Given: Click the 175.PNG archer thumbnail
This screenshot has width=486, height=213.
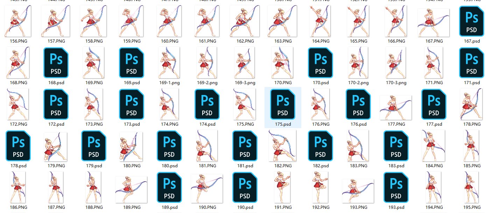Looking at the screenshot, I should click(x=245, y=104).
